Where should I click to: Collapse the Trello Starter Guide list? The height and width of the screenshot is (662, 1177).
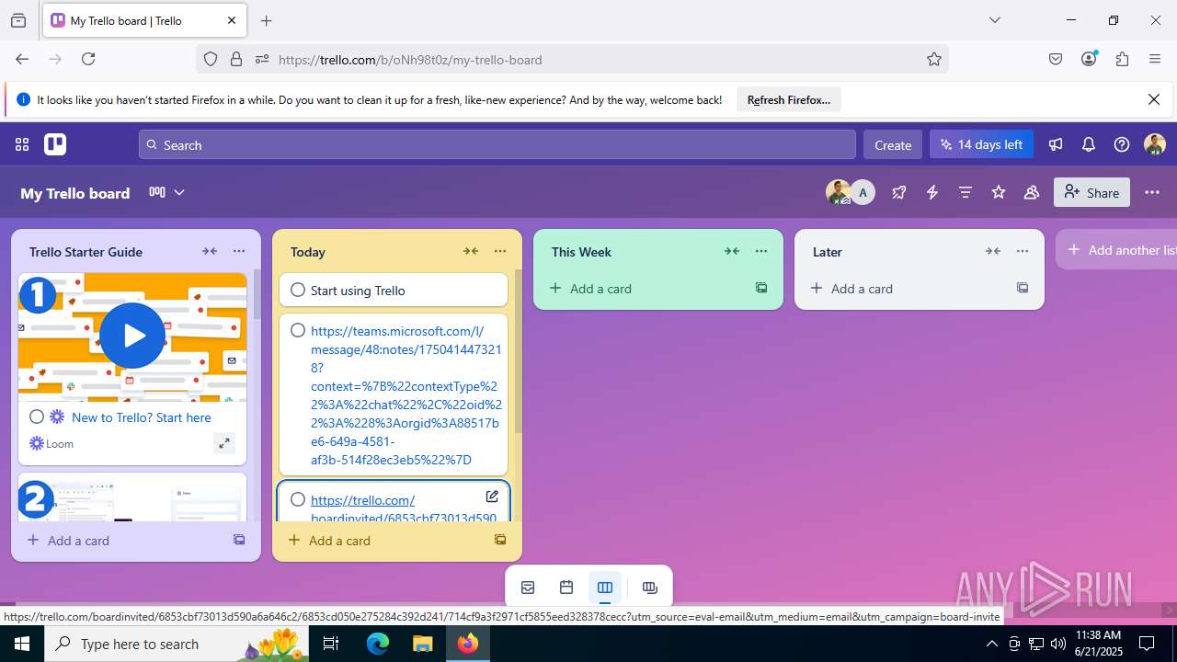point(210,251)
